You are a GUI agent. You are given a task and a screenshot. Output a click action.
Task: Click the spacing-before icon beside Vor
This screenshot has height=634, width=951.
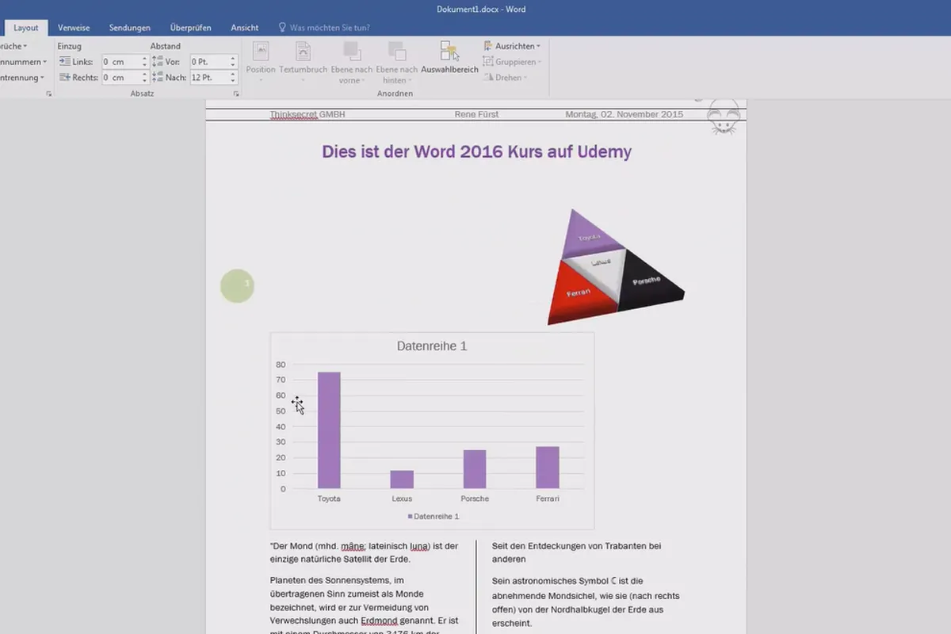point(158,62)
